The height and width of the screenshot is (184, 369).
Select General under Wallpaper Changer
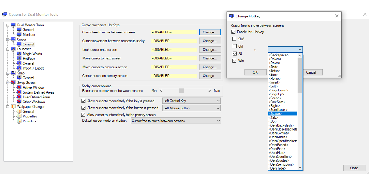28,112
